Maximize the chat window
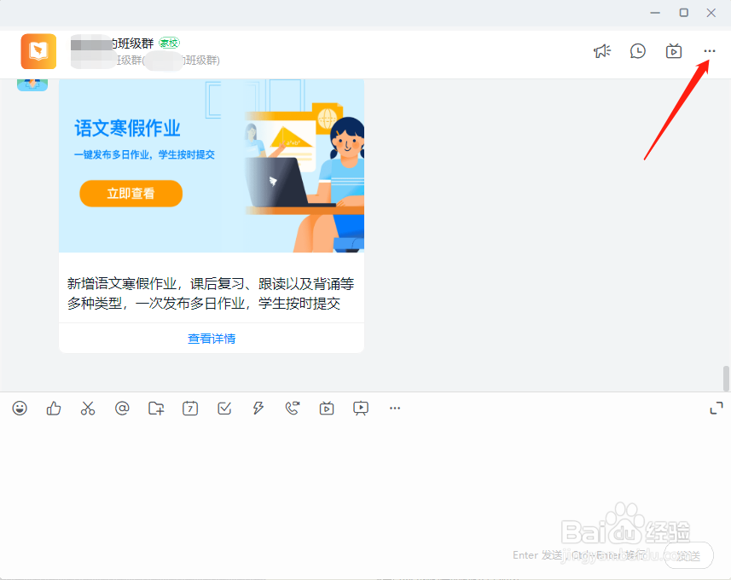The height and width of the screenshot is (580, 731). click(x=684, y=13)
